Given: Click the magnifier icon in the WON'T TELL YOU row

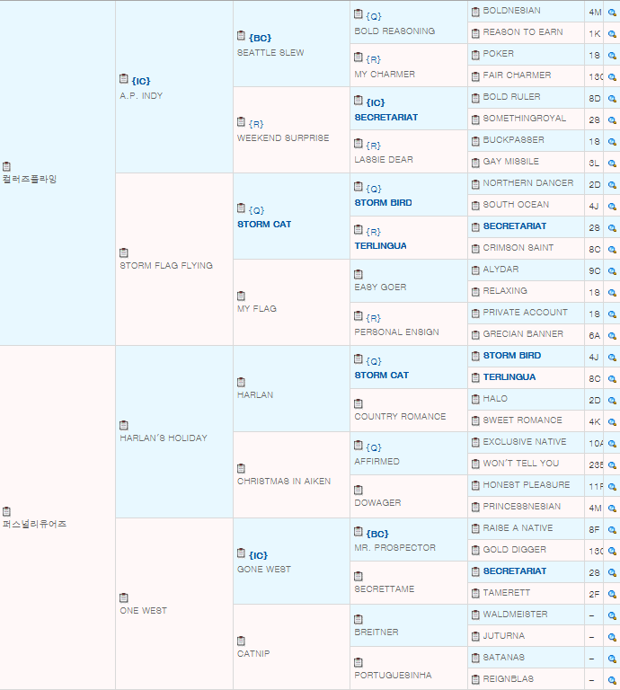Looking at the screenshot, I should tap(612, 465).
